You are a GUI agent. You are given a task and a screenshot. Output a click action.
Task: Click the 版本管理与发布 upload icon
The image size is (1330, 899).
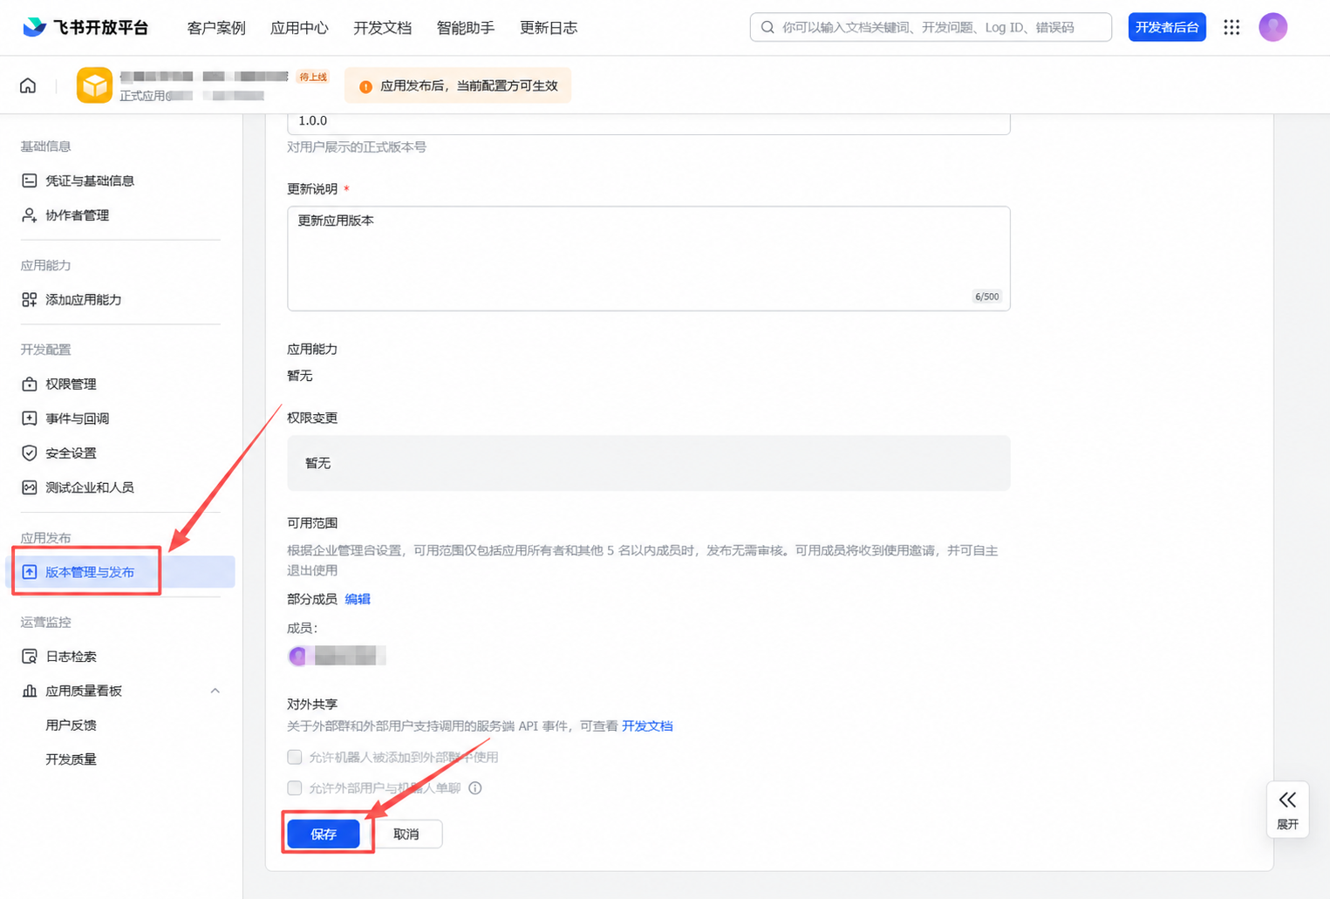coord(29,572)
